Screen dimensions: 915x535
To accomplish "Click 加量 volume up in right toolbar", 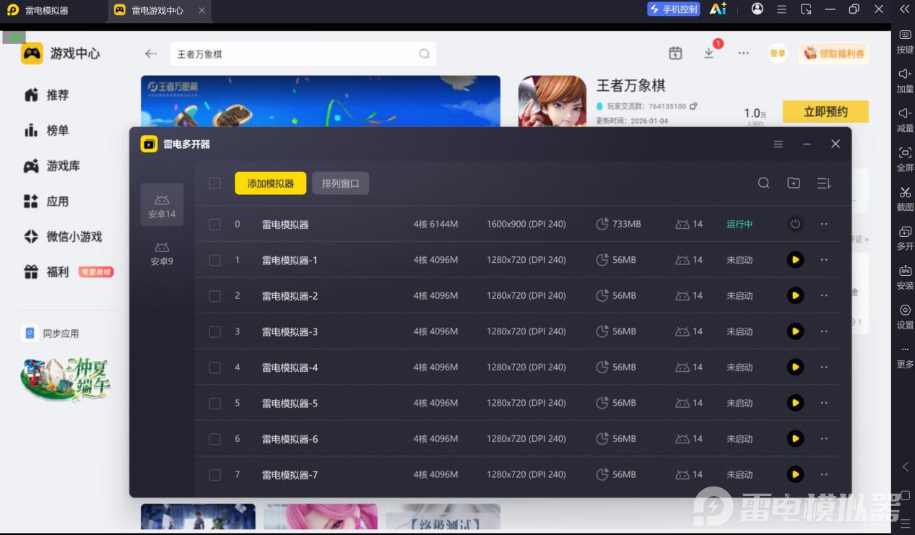I will click(905, 81).
